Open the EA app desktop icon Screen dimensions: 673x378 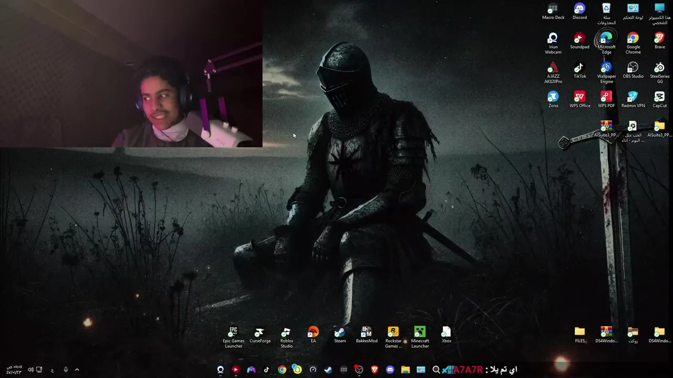313,335
